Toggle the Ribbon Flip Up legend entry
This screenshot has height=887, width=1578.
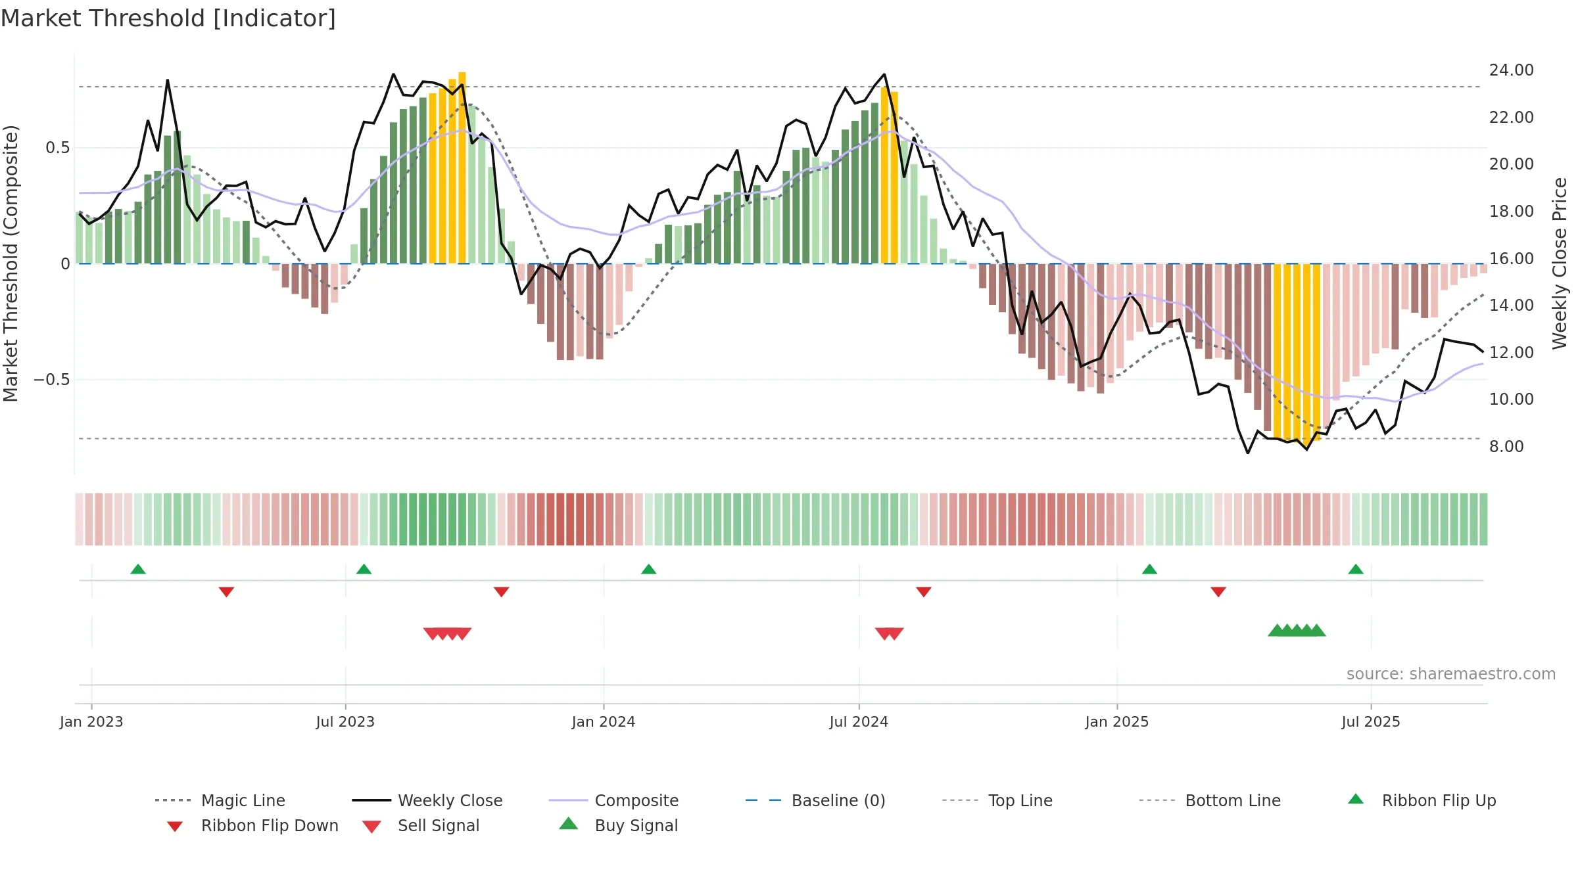coord(1422,800)
